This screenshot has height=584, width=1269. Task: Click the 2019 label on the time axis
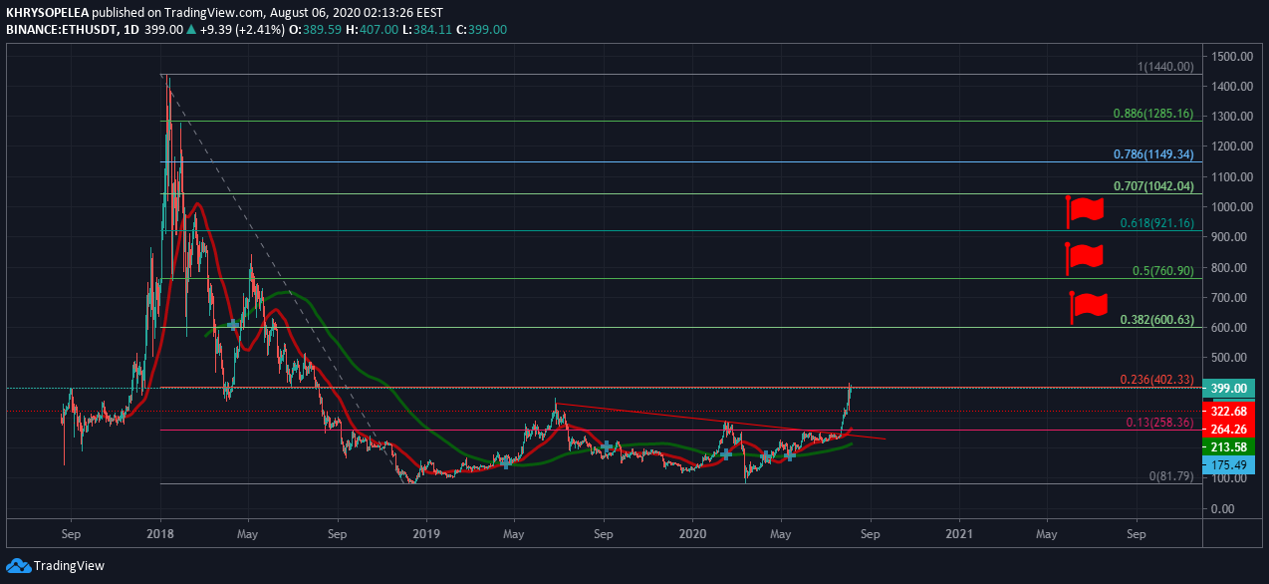[426, 533]
